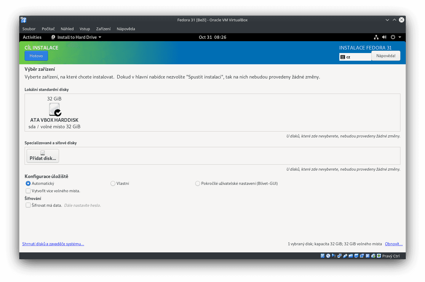Click the Hotovo button
This screenshot has width=425, height=282.
pos(36,56)
